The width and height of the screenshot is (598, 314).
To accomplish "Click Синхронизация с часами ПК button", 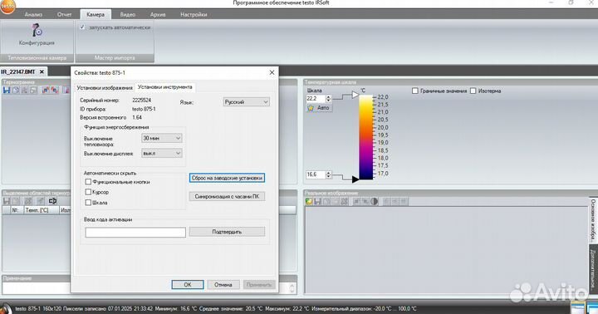I will [x=227, y=197].
